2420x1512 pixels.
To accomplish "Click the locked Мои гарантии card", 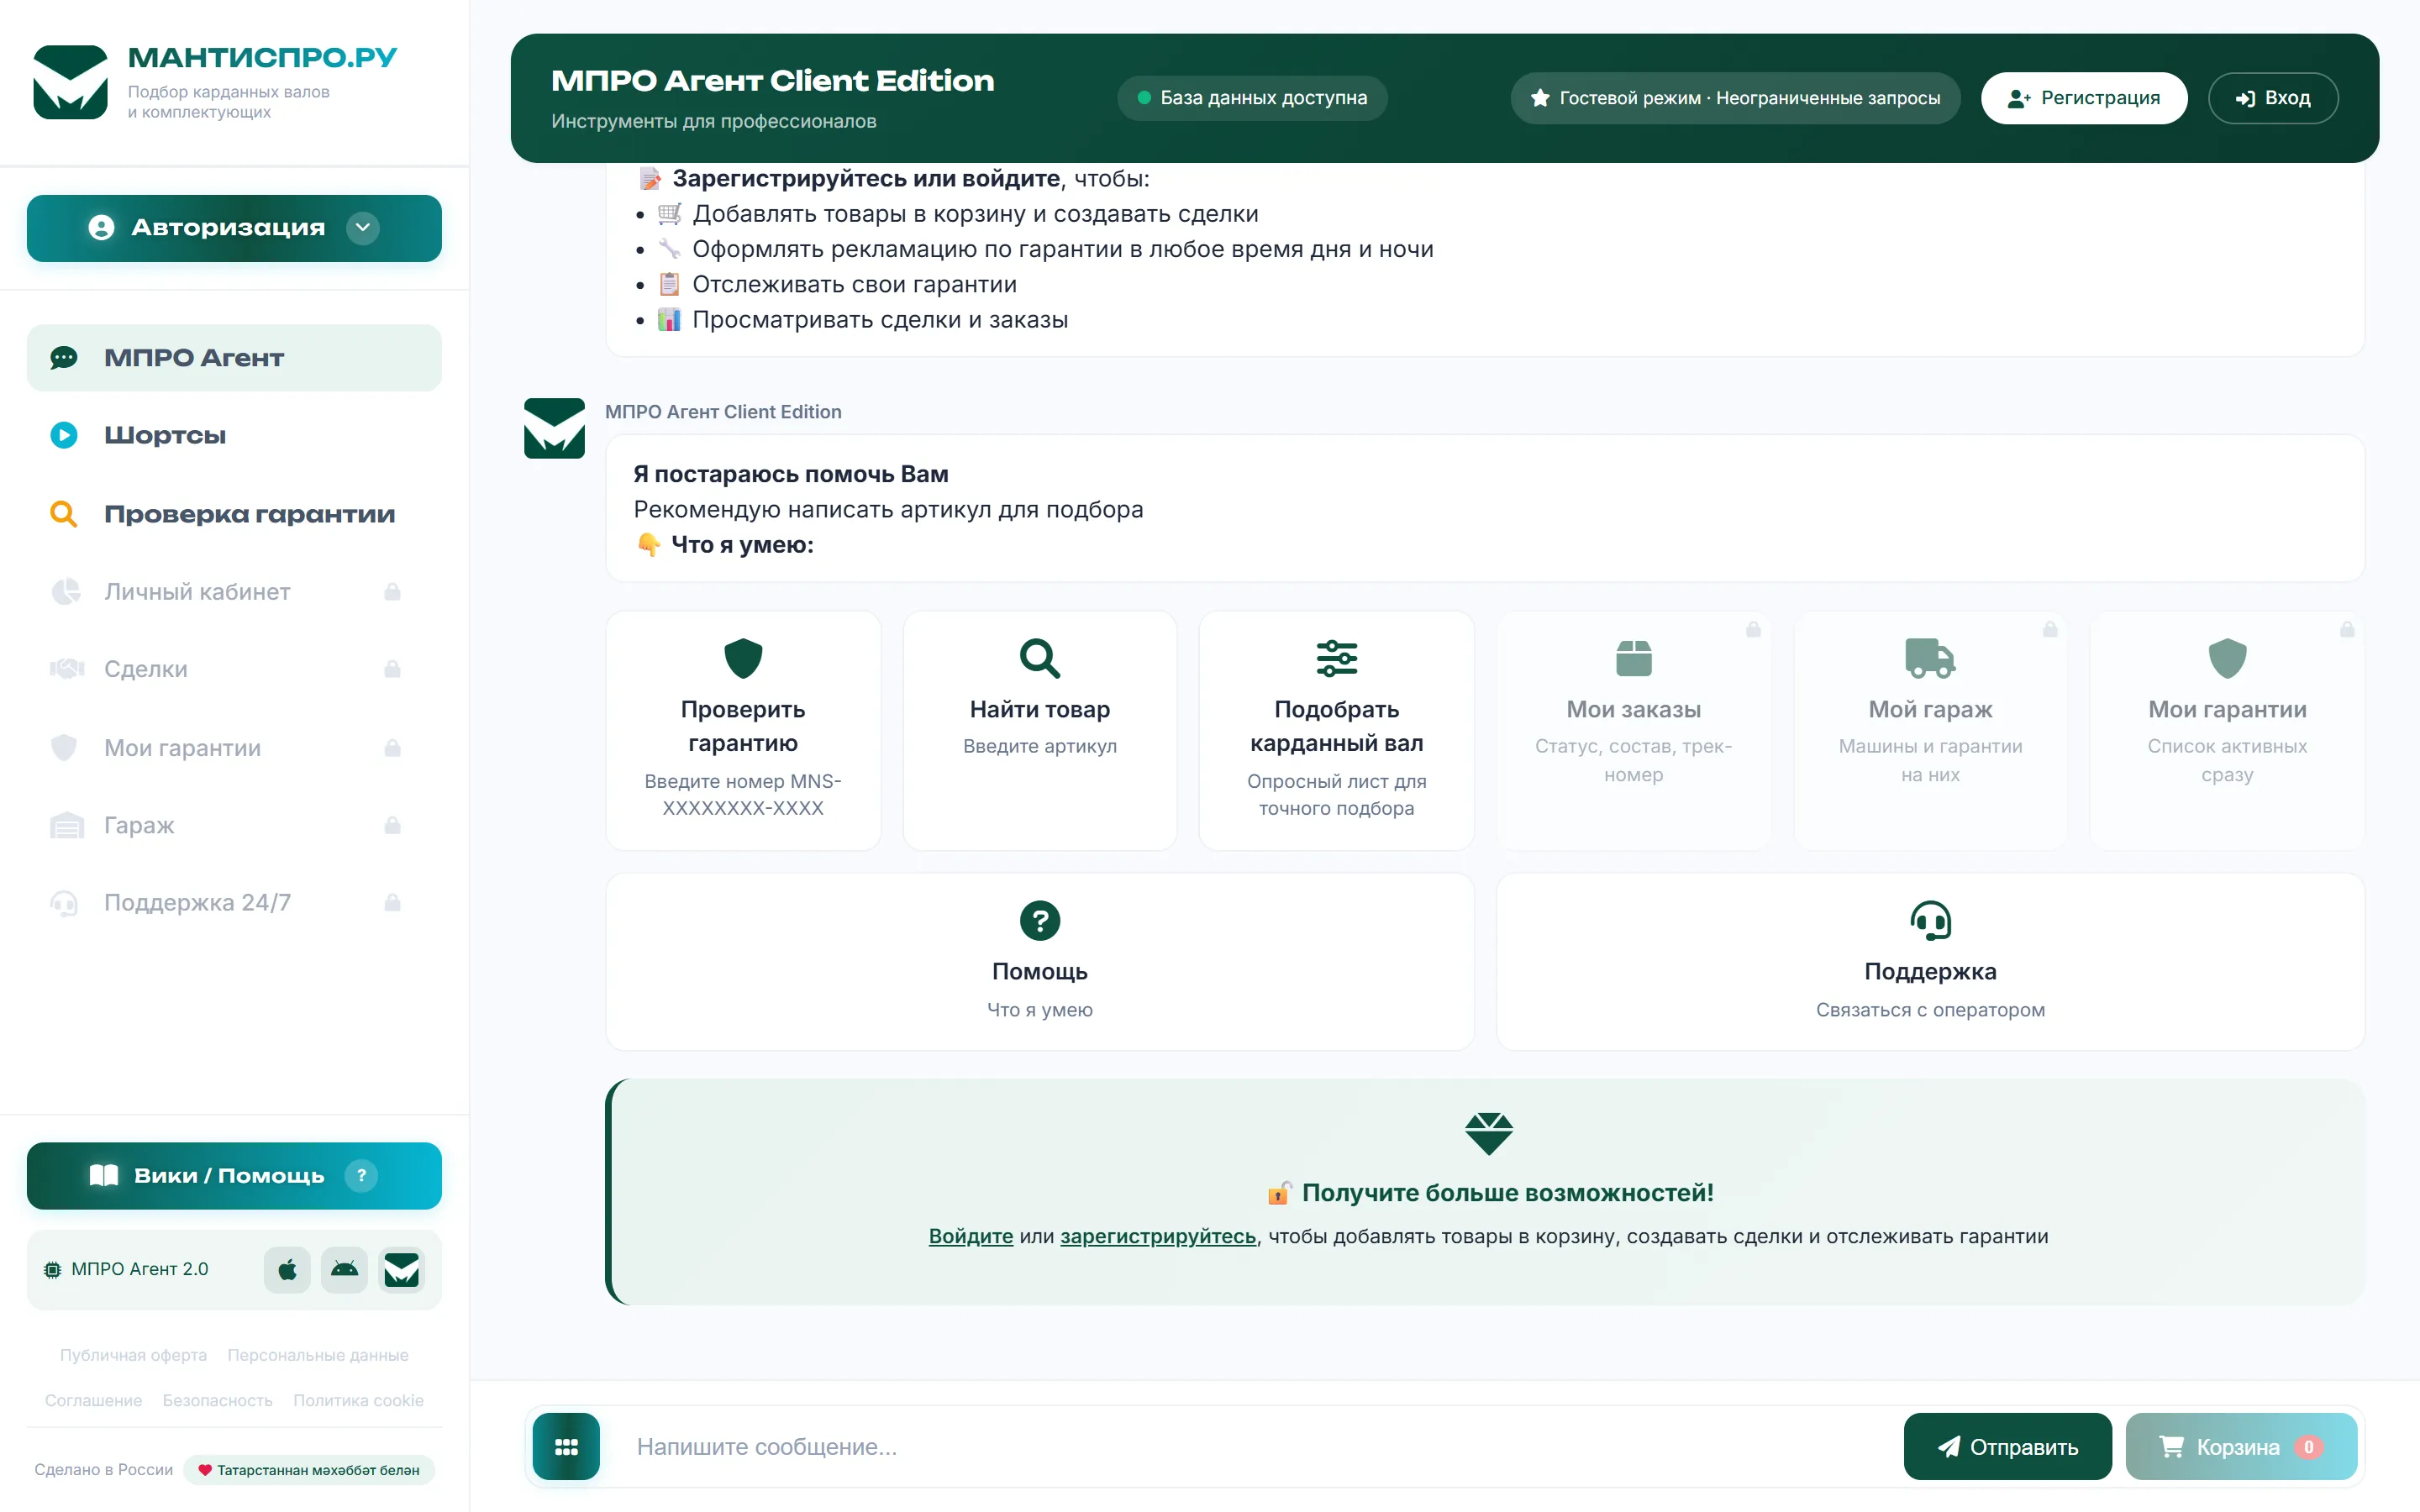I will click(2227, 730).
